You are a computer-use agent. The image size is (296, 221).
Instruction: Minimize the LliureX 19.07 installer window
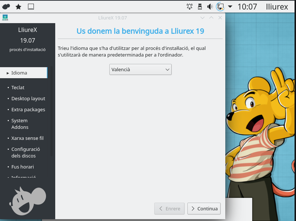click(x=202, y=18)
